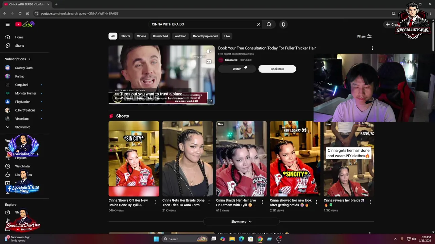Open the sponsored ad's three-dot menu
The height and width of the screenshot is (244, 435).
372,48
